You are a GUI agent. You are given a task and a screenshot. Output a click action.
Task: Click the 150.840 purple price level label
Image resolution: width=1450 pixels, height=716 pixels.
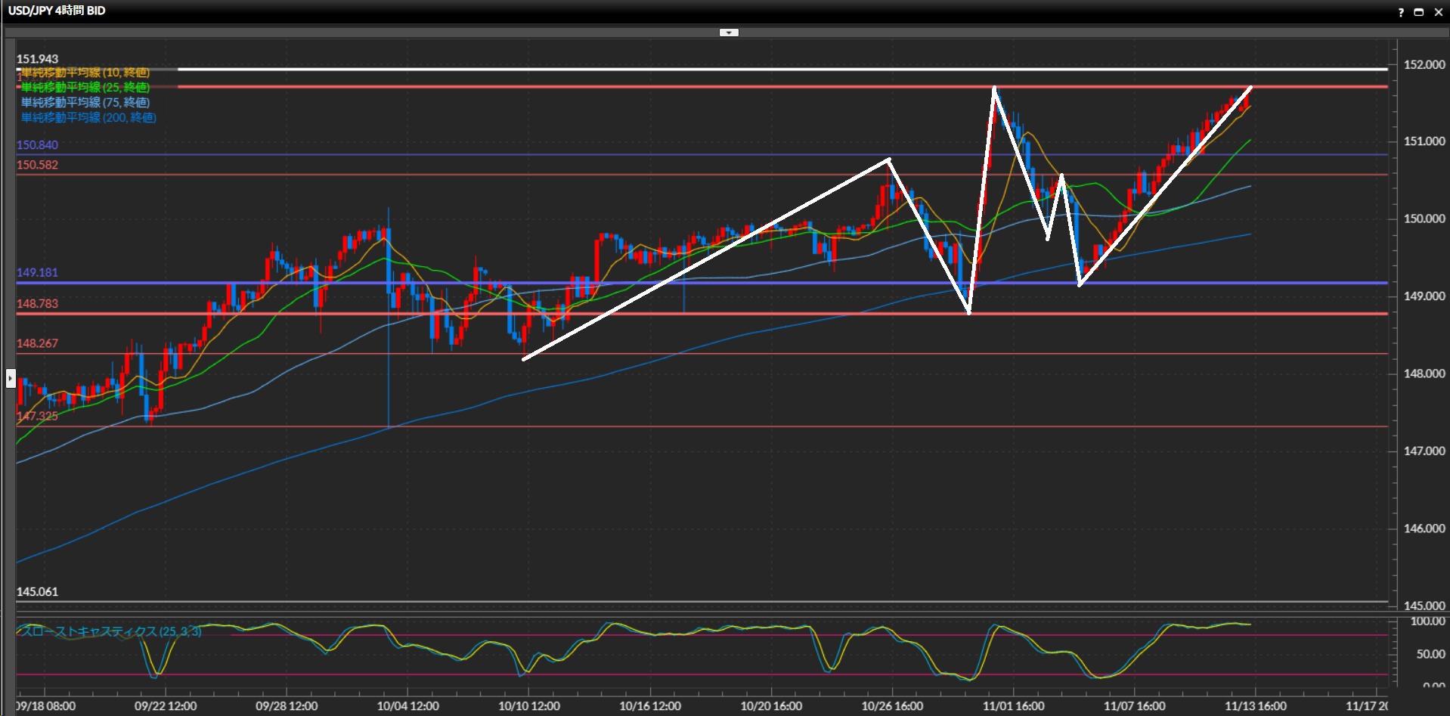click(37, 145)
